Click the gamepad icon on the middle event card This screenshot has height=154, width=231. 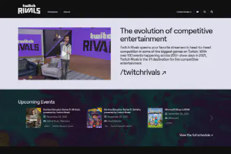(x=105, y=121)
